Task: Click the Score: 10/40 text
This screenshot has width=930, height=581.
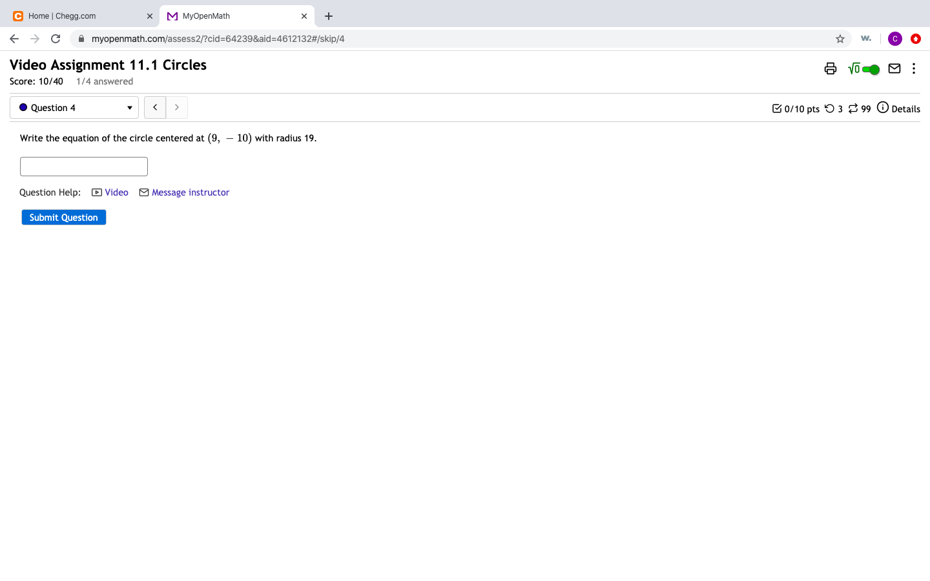Action: pos(36,81)
